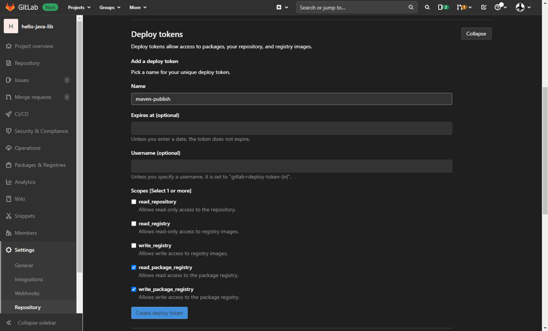The image size is (548, 331).
Task: Uncheck the write_package_registry scope
Action: (134, 289)
